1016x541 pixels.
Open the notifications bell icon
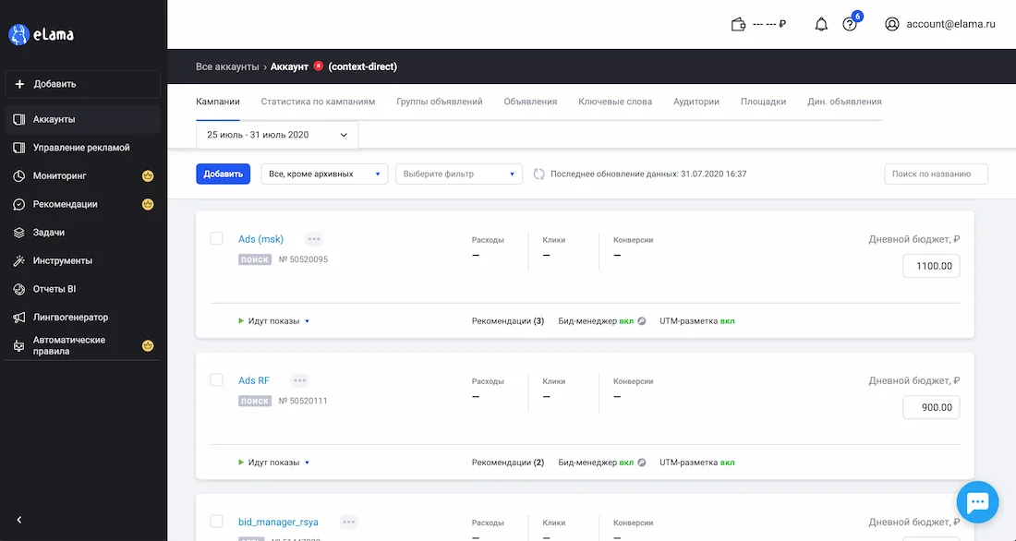821,25
